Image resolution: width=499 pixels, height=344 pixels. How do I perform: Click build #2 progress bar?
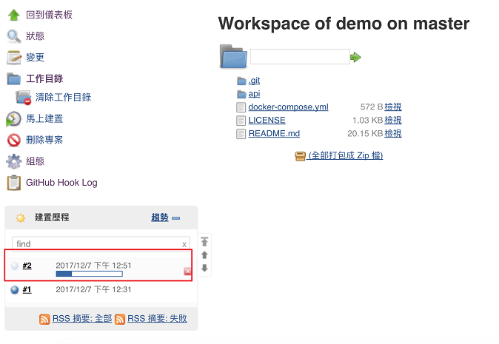[89, 274]
